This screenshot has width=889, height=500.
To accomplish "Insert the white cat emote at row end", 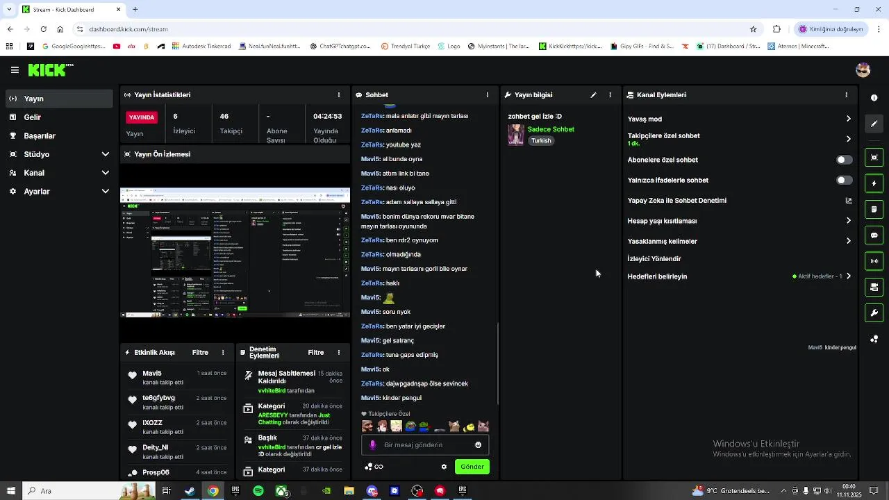I will [483, 426].
